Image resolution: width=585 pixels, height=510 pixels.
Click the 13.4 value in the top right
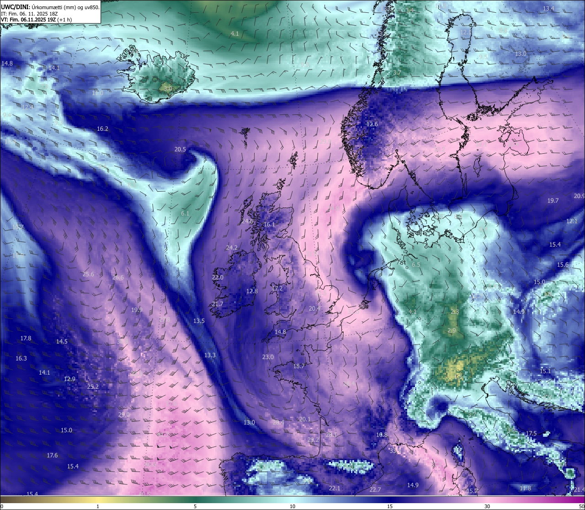(x=548, y=9)
